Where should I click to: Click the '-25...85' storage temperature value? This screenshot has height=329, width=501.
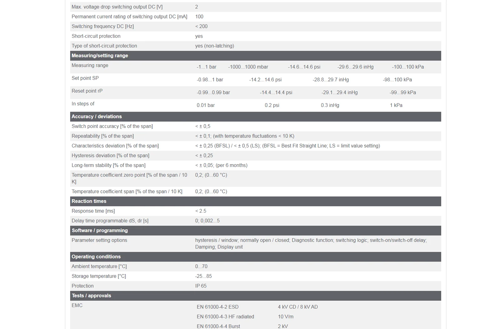pyautogui.click(x=204, y=276)
